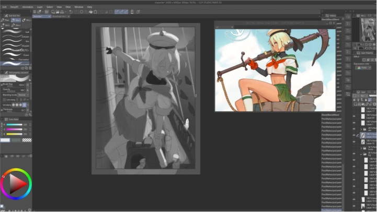Click the wrench icon under Tool property

point(30,115)
